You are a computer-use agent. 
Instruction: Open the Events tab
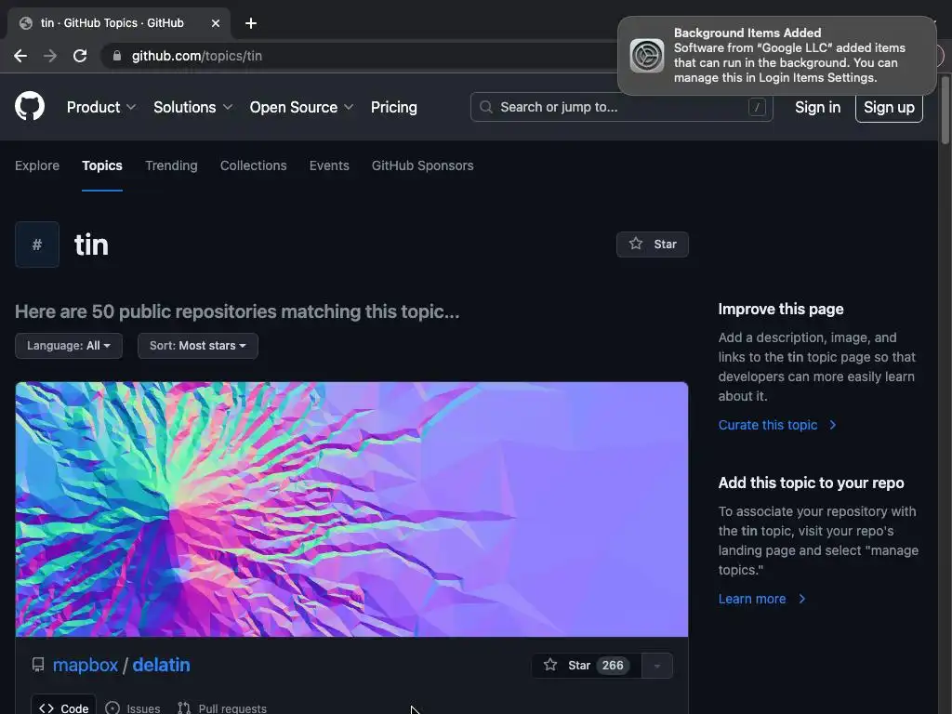pyautogui.click(x=329, y=165)
